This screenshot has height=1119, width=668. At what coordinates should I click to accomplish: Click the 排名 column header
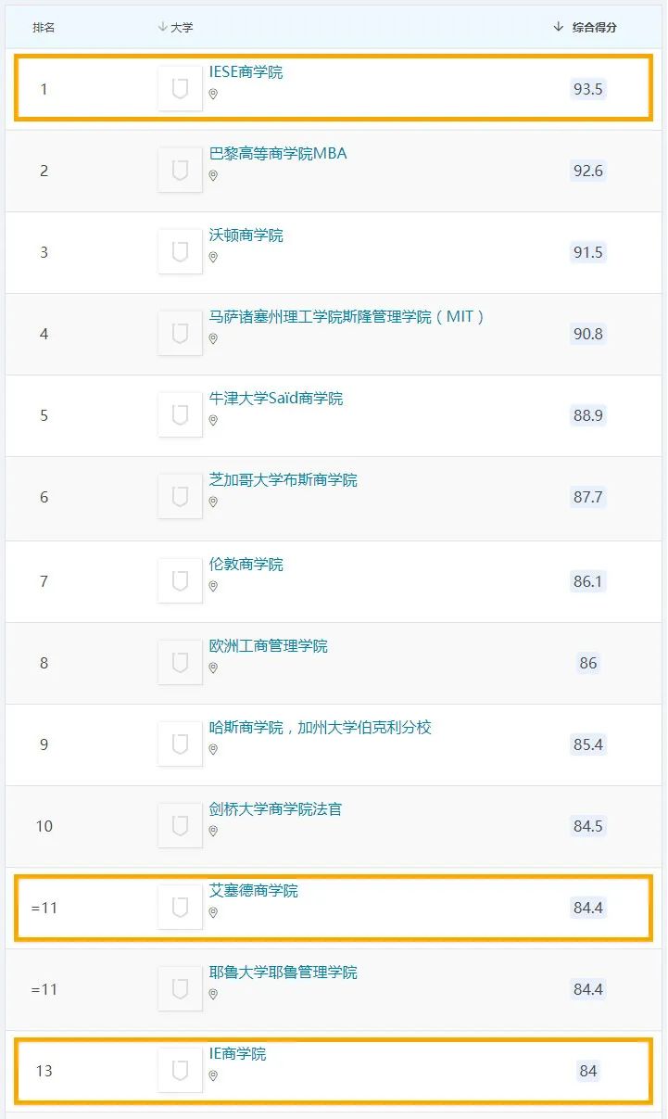tap(44, 28)
